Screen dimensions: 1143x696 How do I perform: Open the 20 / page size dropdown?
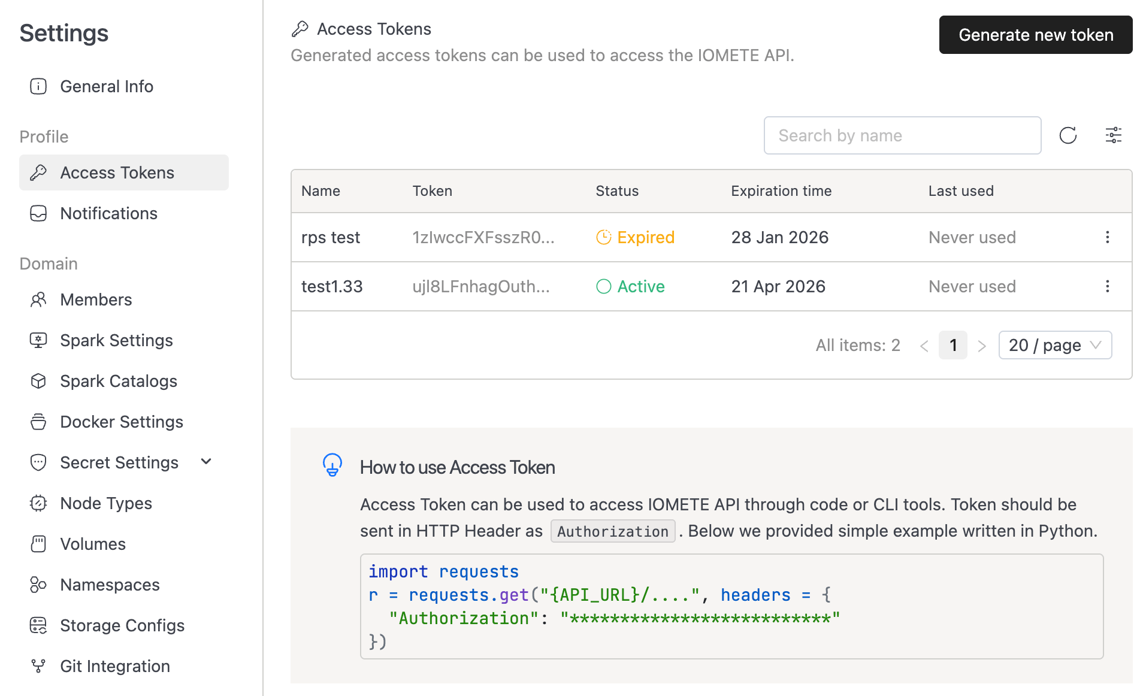point(1054,345)
